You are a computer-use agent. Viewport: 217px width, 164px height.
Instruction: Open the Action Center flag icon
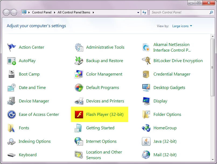(11, 47)
